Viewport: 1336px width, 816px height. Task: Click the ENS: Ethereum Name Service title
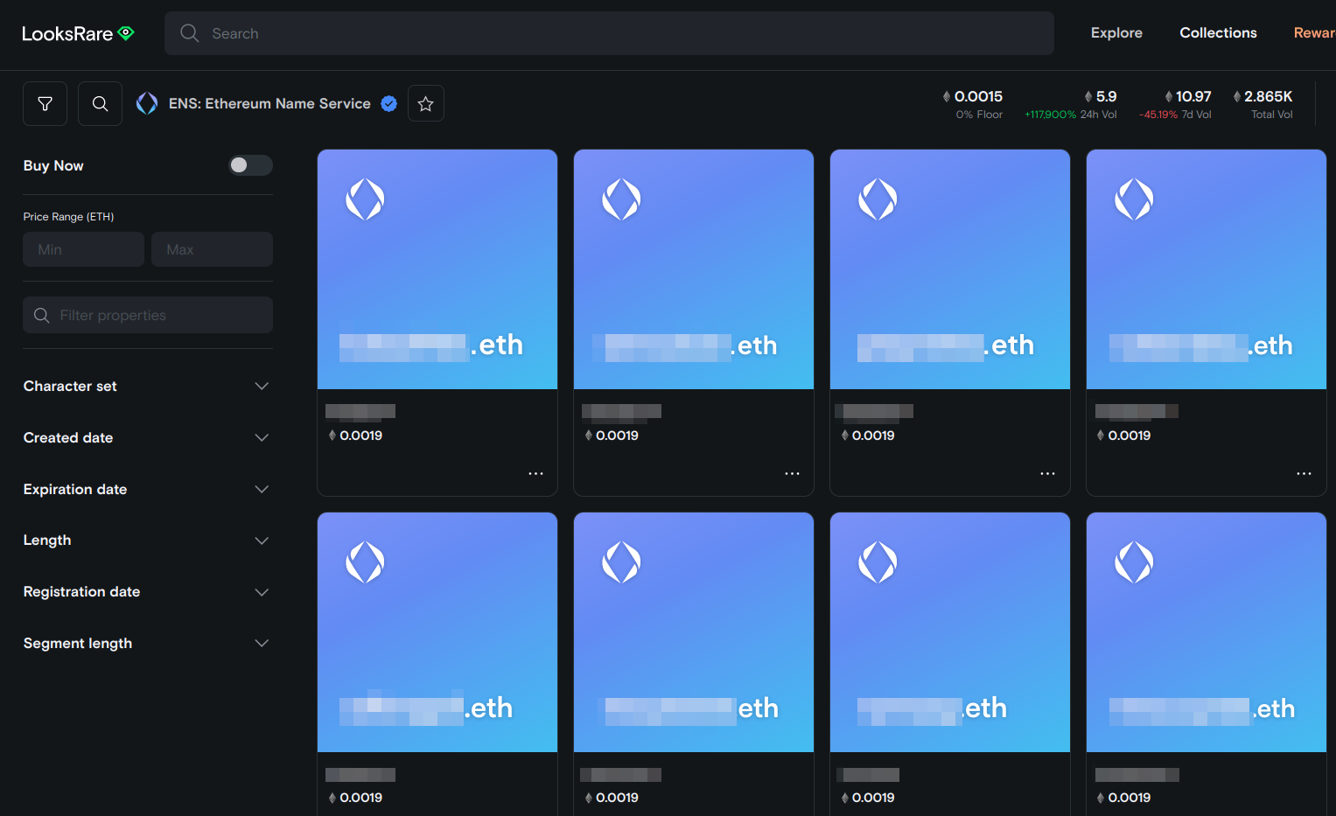269,104
